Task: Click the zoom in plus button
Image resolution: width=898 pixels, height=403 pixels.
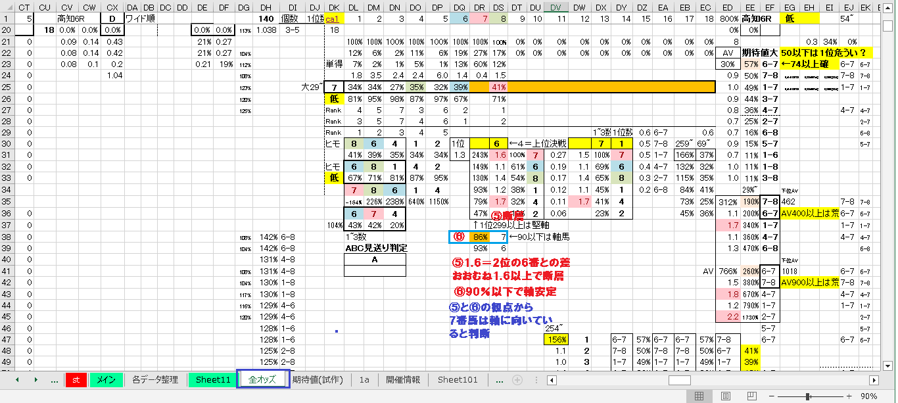Action: 849,396
